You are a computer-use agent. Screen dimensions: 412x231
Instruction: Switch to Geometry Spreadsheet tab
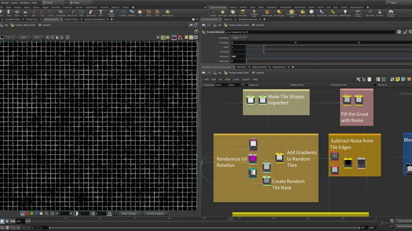tap(95, 19)
